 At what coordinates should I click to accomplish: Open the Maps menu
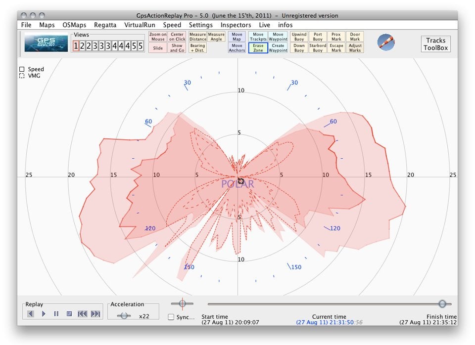[x=47, y=25]
